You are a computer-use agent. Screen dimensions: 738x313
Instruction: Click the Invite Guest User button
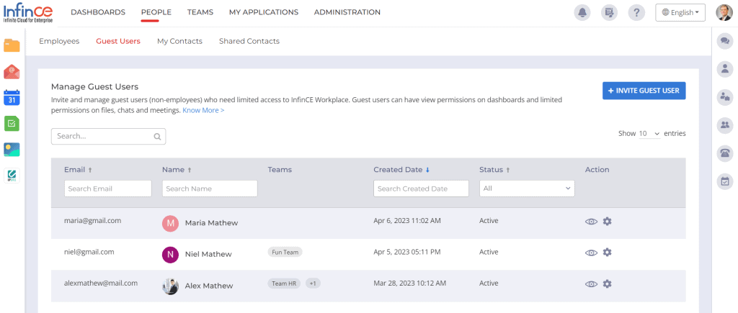pos(644,91)
